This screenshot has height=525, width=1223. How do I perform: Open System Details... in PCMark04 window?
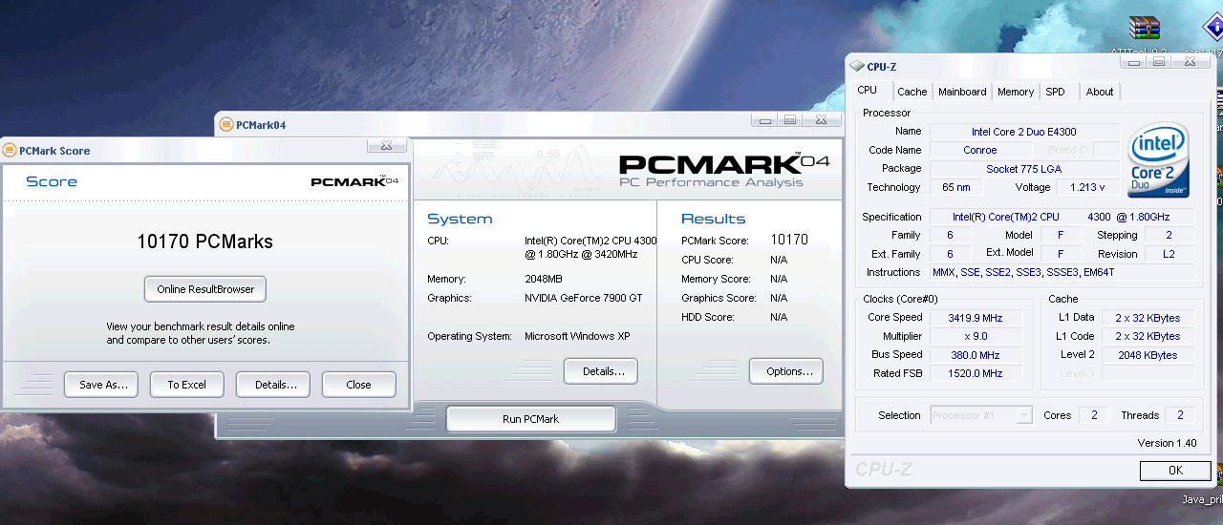601,371
